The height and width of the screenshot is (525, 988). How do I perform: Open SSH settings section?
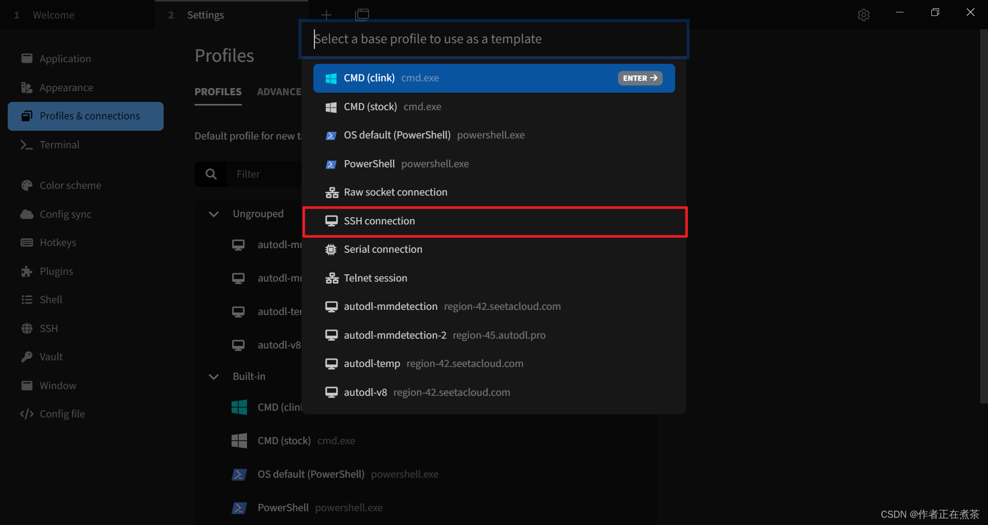tap(85, 328)
